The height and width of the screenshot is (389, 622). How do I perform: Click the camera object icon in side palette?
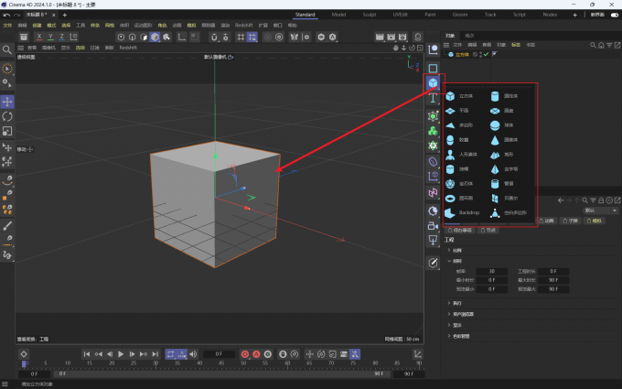pyautogui.click(x=433, y=226)
